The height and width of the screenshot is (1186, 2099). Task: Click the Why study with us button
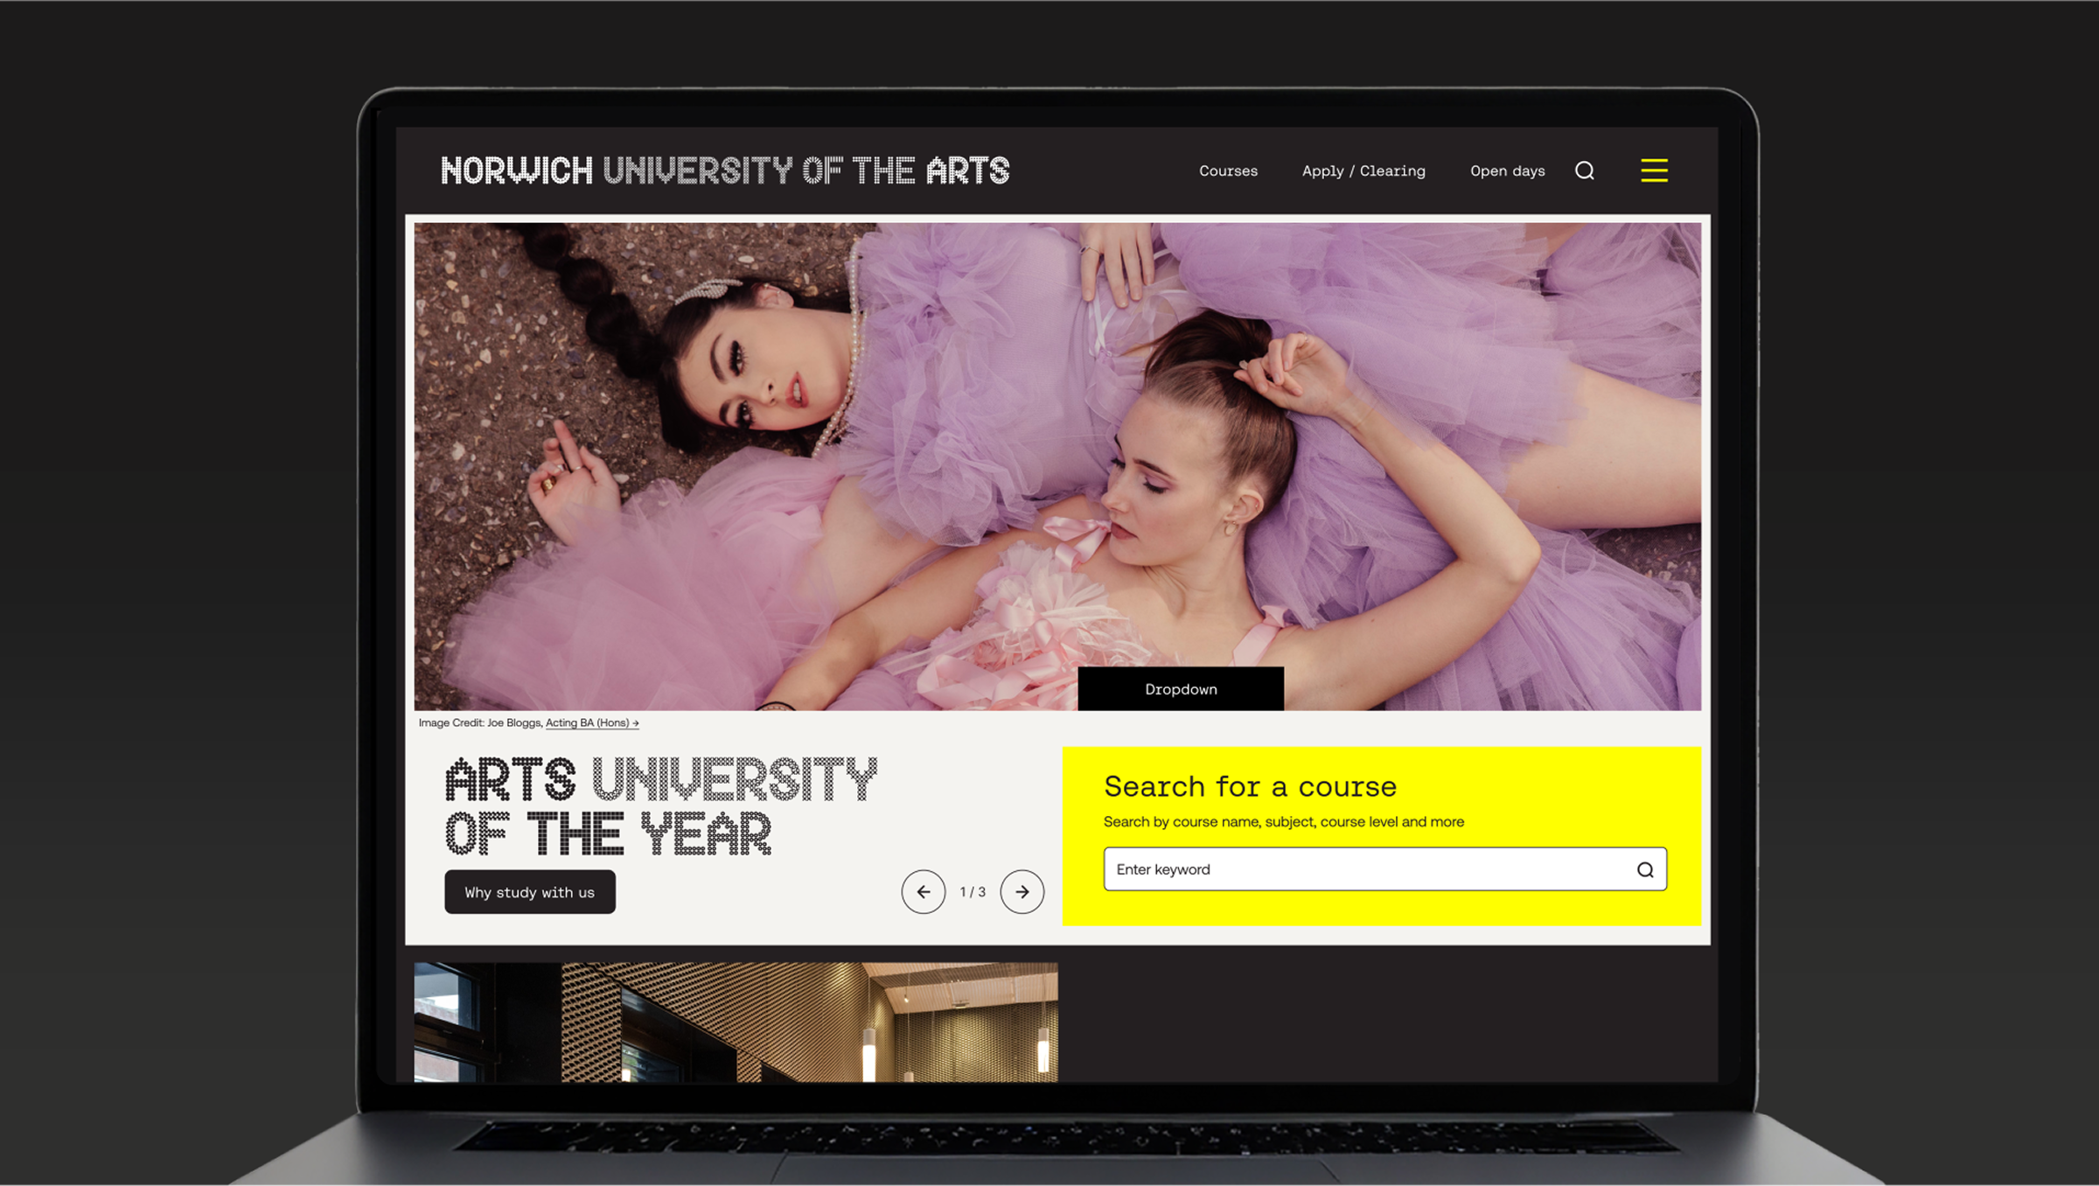[x=530, y=892]
